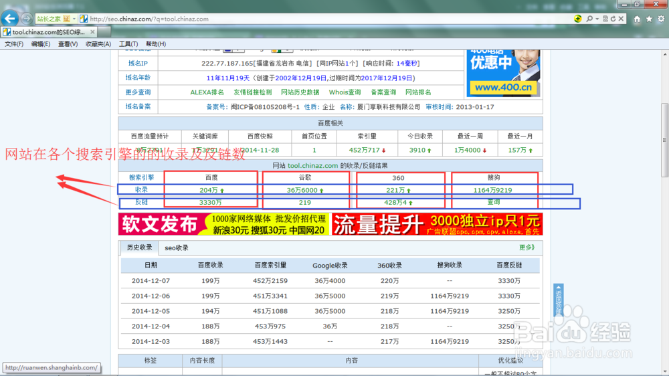
Task: Click the 友情链接检测 link
Action: (x=253, y=92)
